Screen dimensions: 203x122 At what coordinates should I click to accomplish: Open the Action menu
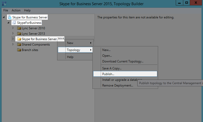[x=16, y=10]
